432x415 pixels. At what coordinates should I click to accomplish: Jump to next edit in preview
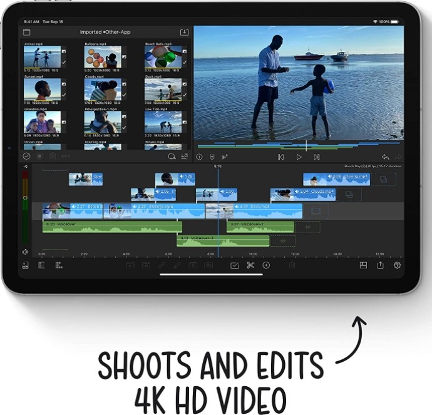point(317,157)
